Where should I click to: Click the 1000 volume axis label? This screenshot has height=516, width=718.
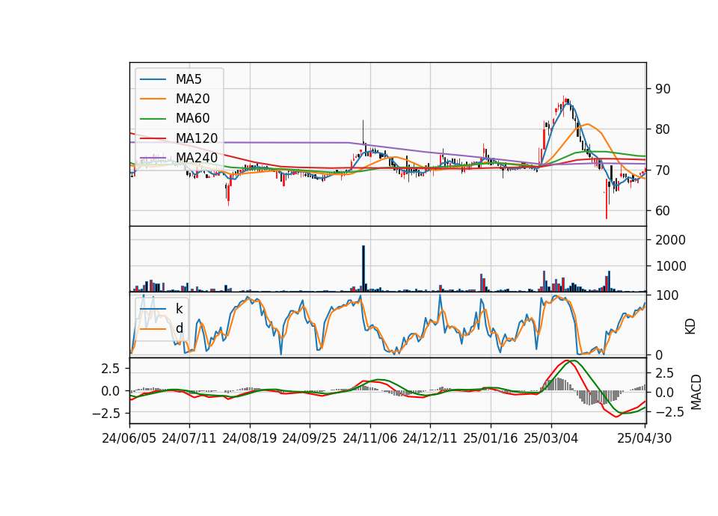coord(670,266)
